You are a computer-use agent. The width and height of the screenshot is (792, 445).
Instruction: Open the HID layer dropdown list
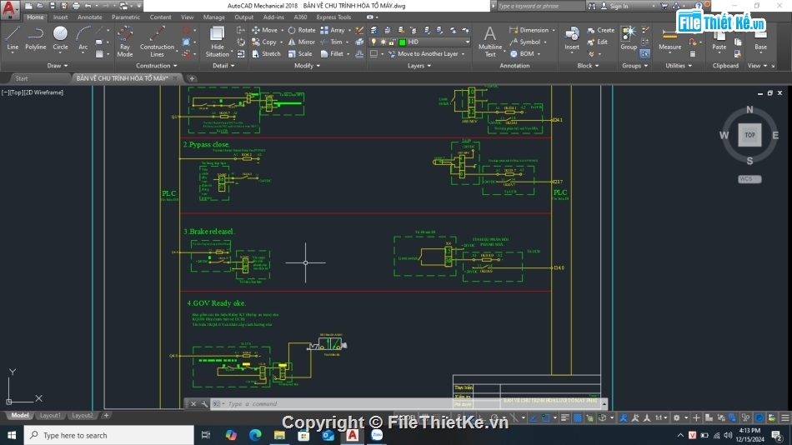pos(467,42)
